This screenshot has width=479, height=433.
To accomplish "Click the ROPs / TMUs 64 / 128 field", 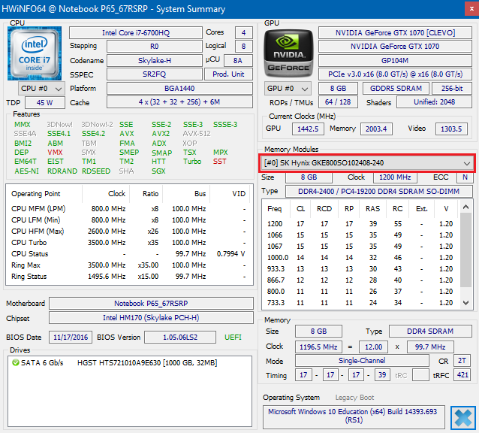I will (338, 102).
